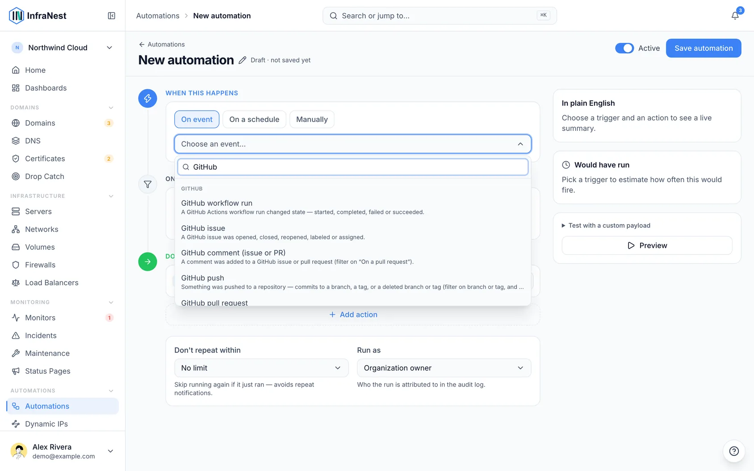The height and width of the screenshot is (471, 754).
Task: Click the Preview button
Action: pyautogui.click(x=646, y=246)
